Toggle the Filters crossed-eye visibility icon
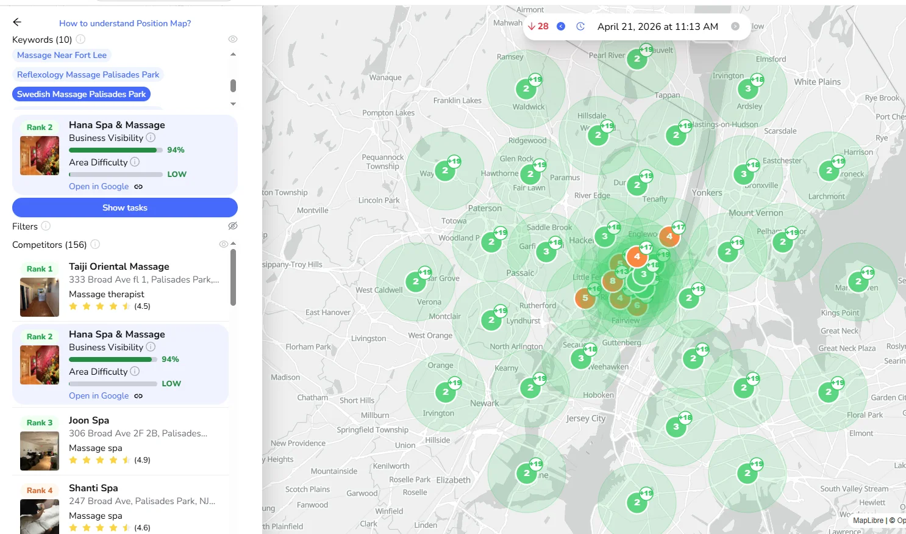 click(232, 226)
